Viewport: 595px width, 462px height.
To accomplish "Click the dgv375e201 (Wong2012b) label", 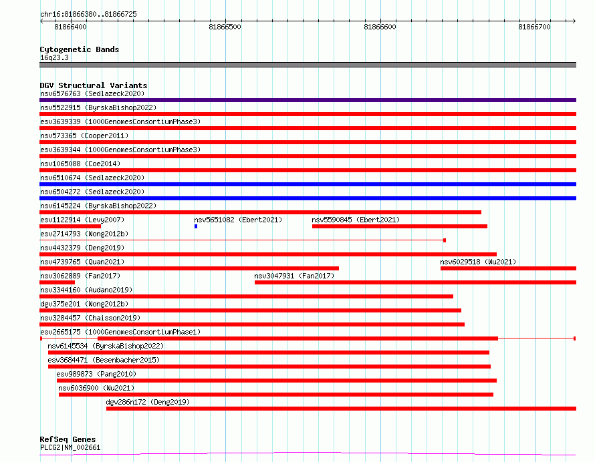I will pos(84,304).
